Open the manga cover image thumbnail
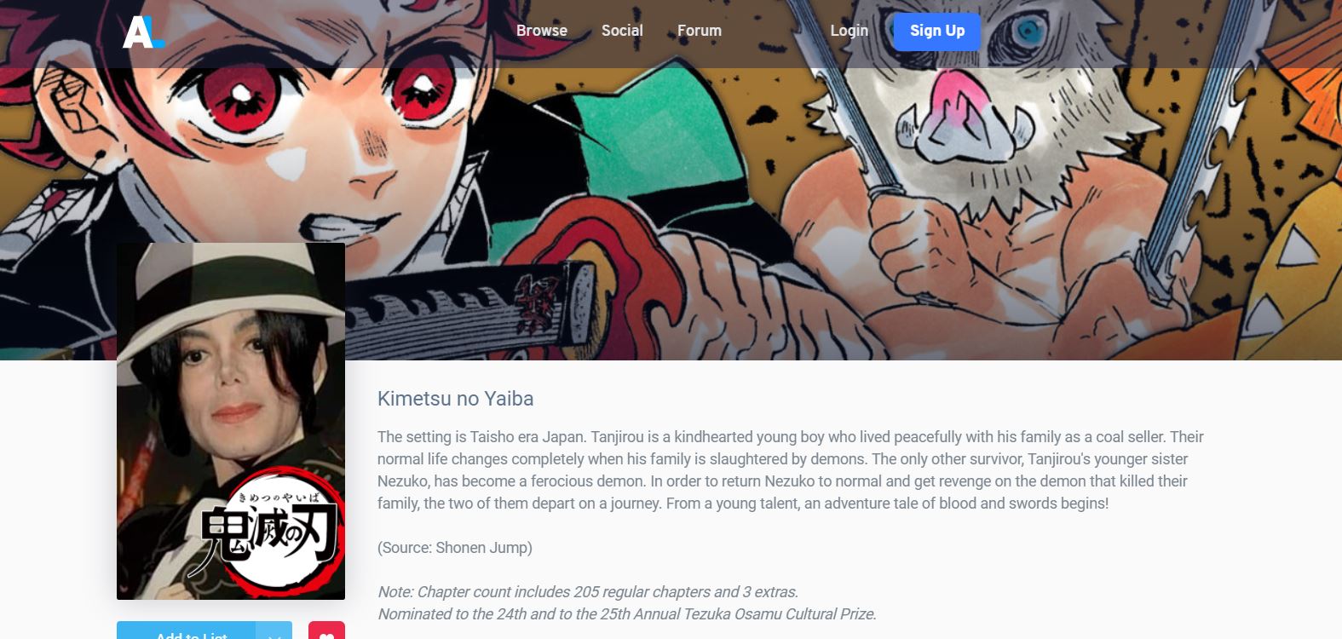This screenshot has height=639, width=1342. point(231,421)
